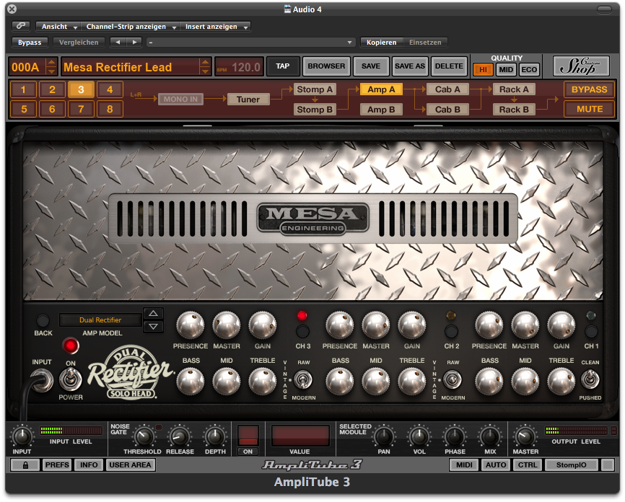Click the Mesa Rectifier Lead preset name field
Image resolution: width=625 pixels, height=502 pixels.
click(130, 67)
